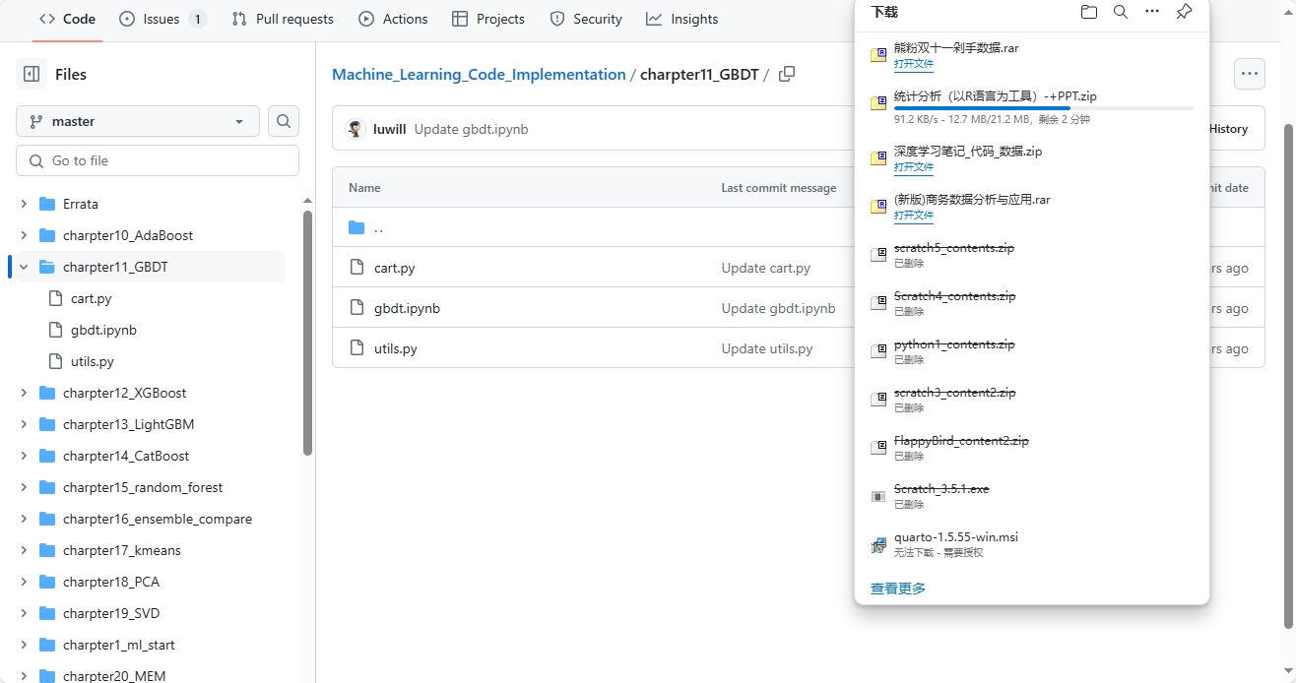The height and width of the screenshot is (683, 1296).
Task: Open downloads panel more options
Action: pyautogui.click(x=1152, y=12)
